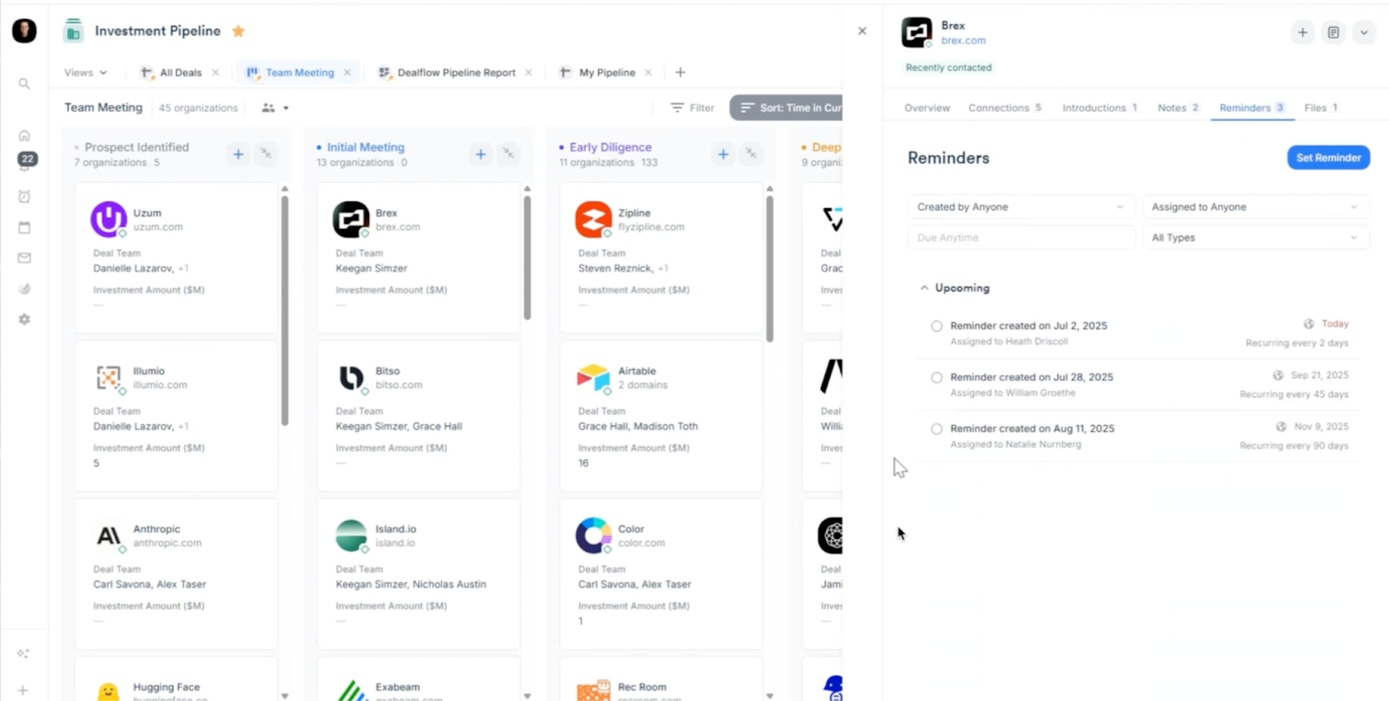1389x701 pixels.
Task: Add organization to Prospect Identified column
Action: pyautogui.click(x=238, y=154)
